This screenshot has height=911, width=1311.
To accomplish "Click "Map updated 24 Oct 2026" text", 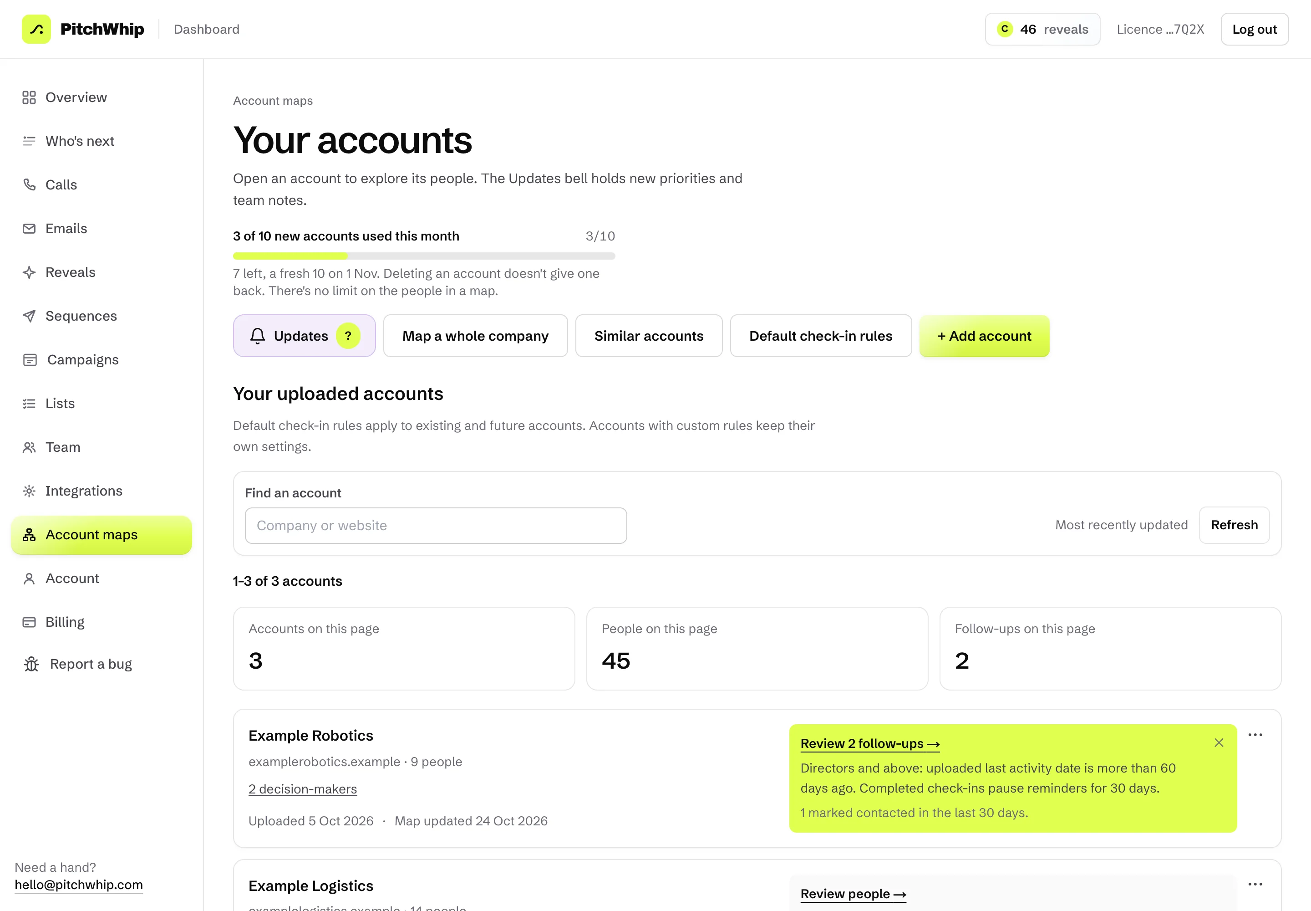I will (471, 821).
